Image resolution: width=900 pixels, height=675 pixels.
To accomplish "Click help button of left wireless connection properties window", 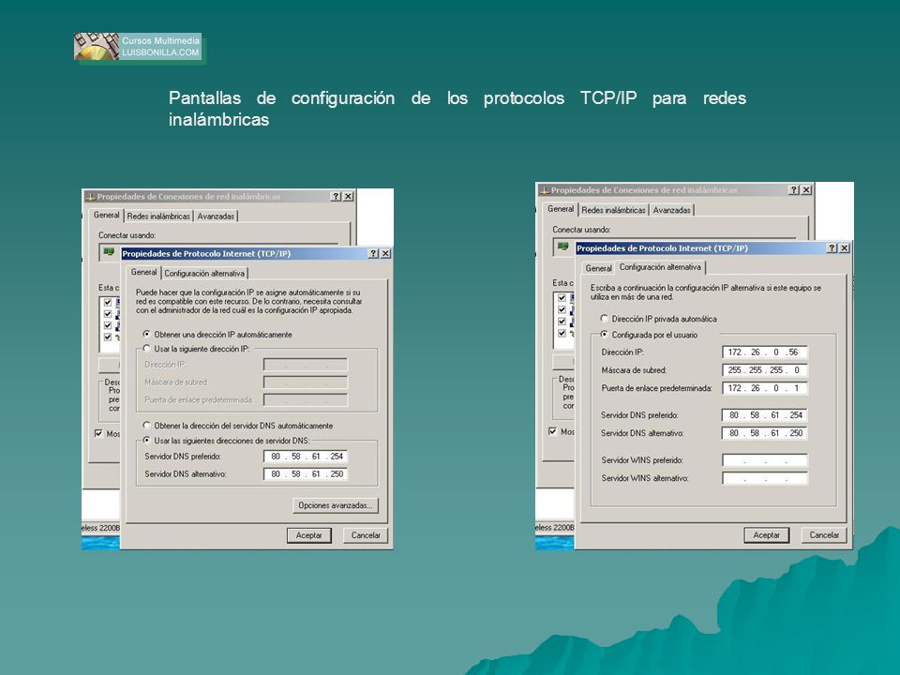I will click(x=336, y=196).
